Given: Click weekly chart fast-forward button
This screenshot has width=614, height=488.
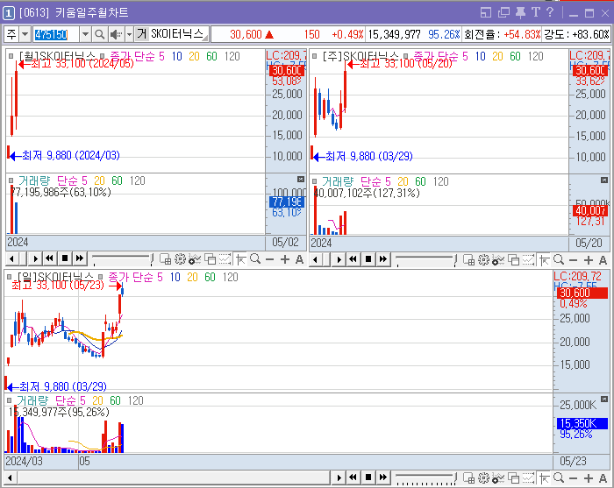Looking at the screenshot, I should 383,259.
